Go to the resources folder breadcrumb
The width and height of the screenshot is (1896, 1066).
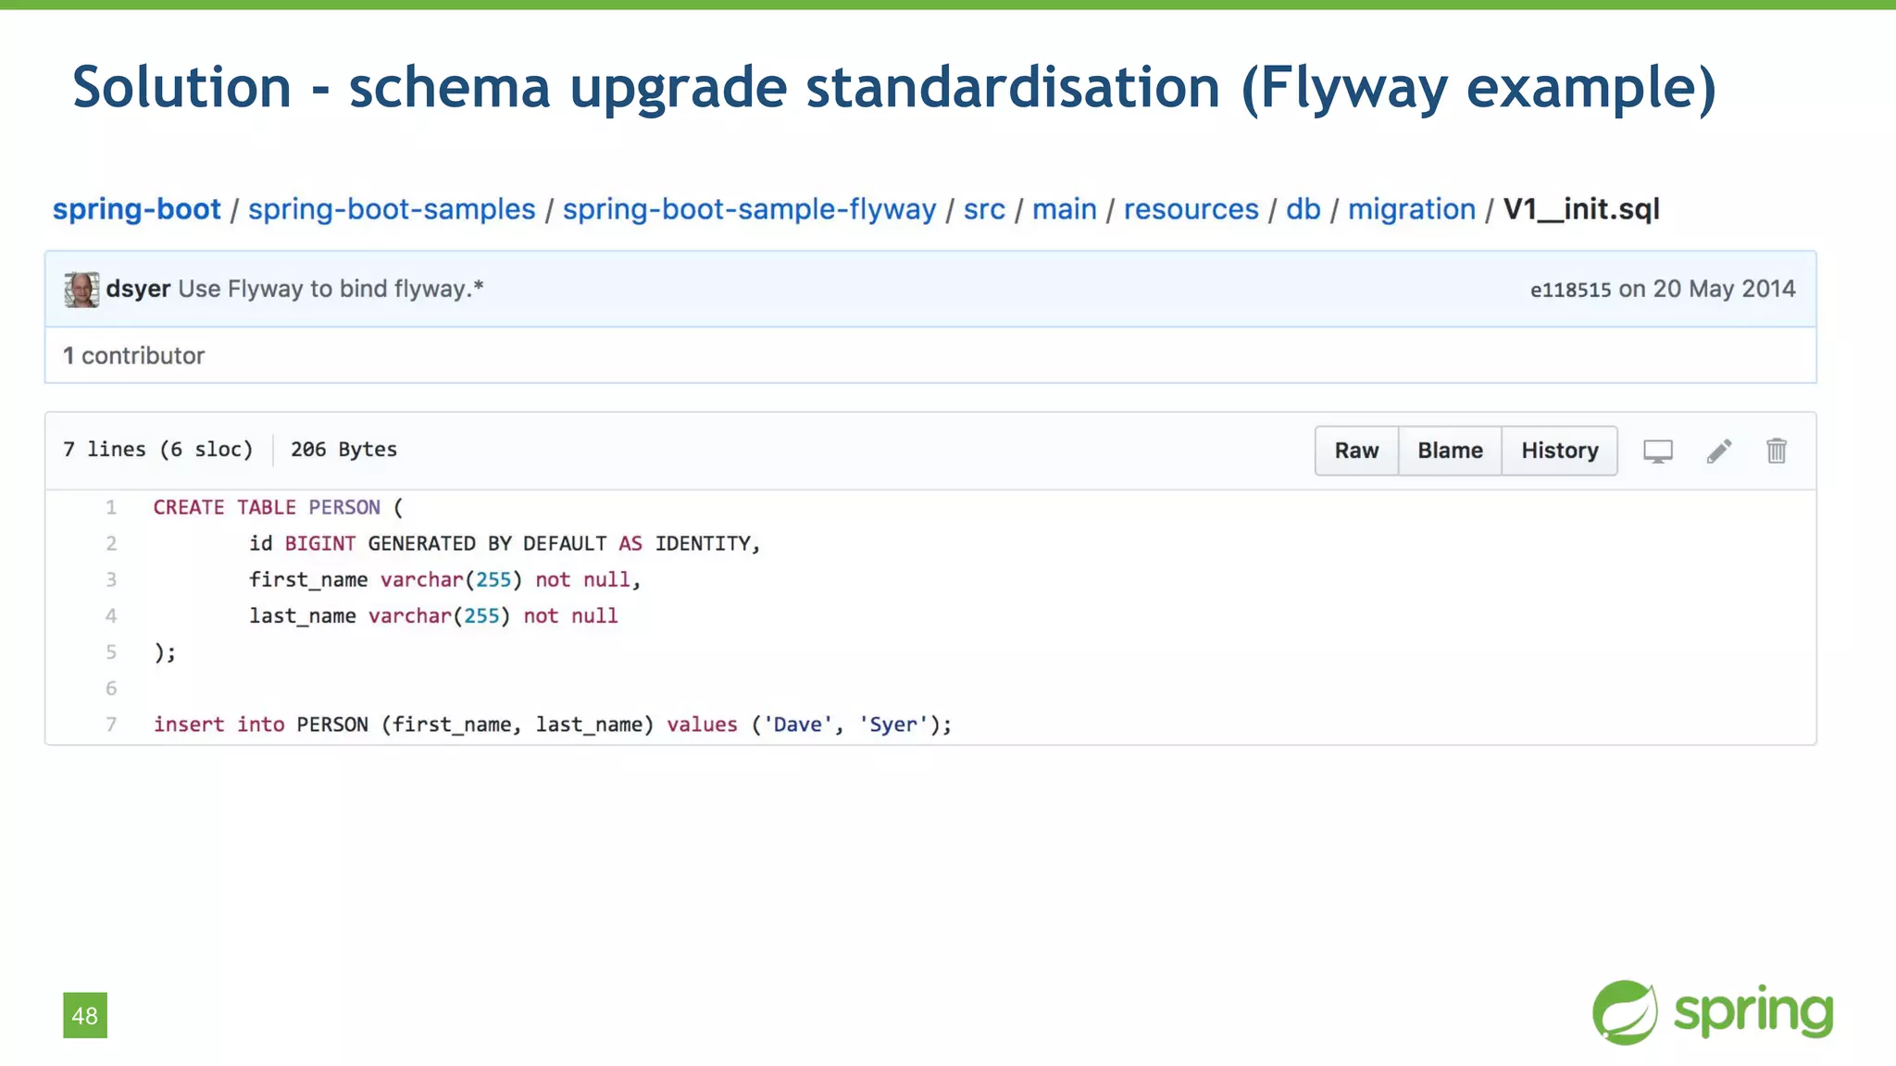(1191, 209)
